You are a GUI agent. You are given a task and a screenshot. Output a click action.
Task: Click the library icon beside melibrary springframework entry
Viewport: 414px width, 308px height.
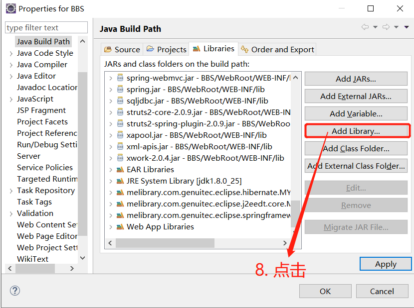click(x=120, y=215)
